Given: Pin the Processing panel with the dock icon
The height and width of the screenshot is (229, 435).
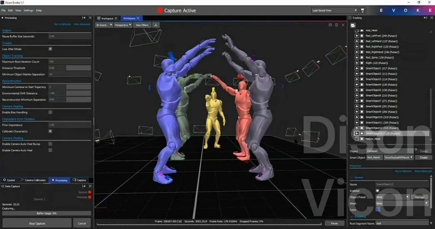Looking at the screenshot, I should tap(84, 18).
